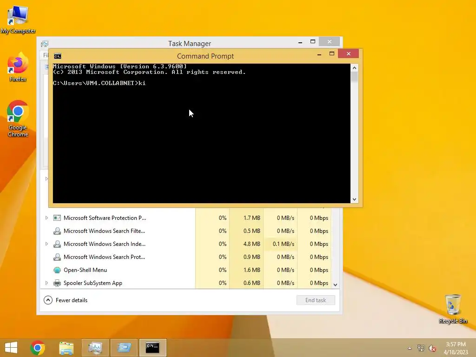Image resolution: width=476 pixels, height=357 pixels.
Task: Click the End task button
Action: pyautogui.click(x=316, y=300)
